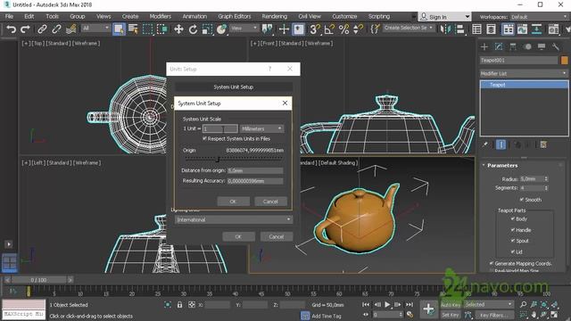
Task: Open the Modifier List dropdown
Action: tap(524, 73)
